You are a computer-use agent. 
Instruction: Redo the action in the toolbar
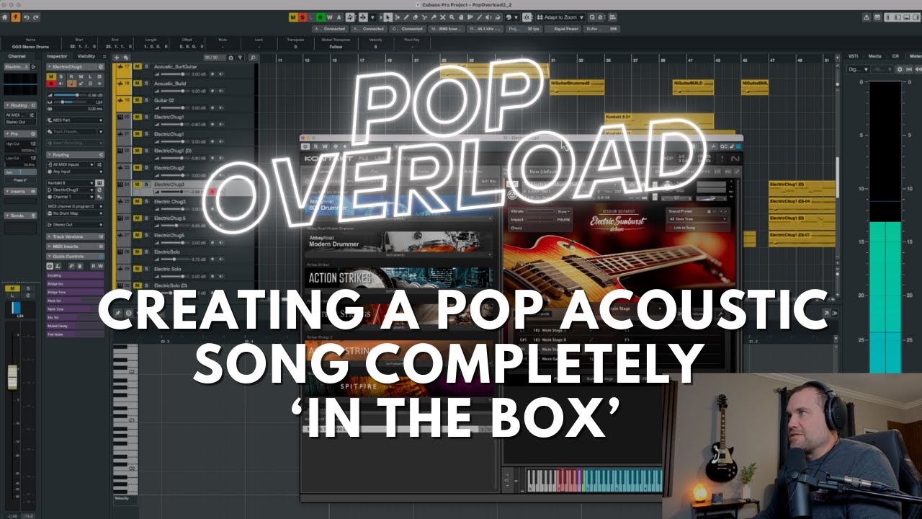point(36,17)
